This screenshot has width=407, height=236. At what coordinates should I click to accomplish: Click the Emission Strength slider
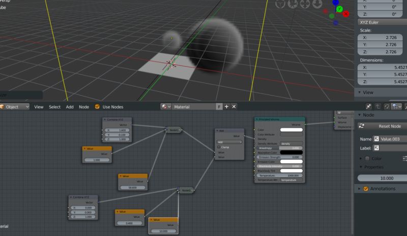point(279,157)
